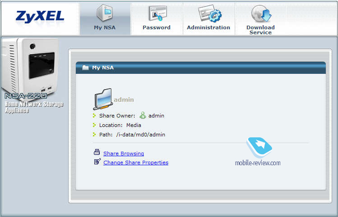The image size is (338, 217).
Task: Select the Share Owner: label
Action: [117, 116]
